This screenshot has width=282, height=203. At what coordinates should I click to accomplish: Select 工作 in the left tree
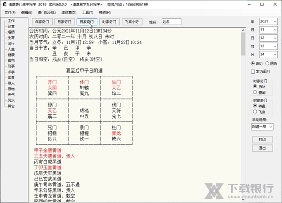pyautogui.click(x=11, y=21)
